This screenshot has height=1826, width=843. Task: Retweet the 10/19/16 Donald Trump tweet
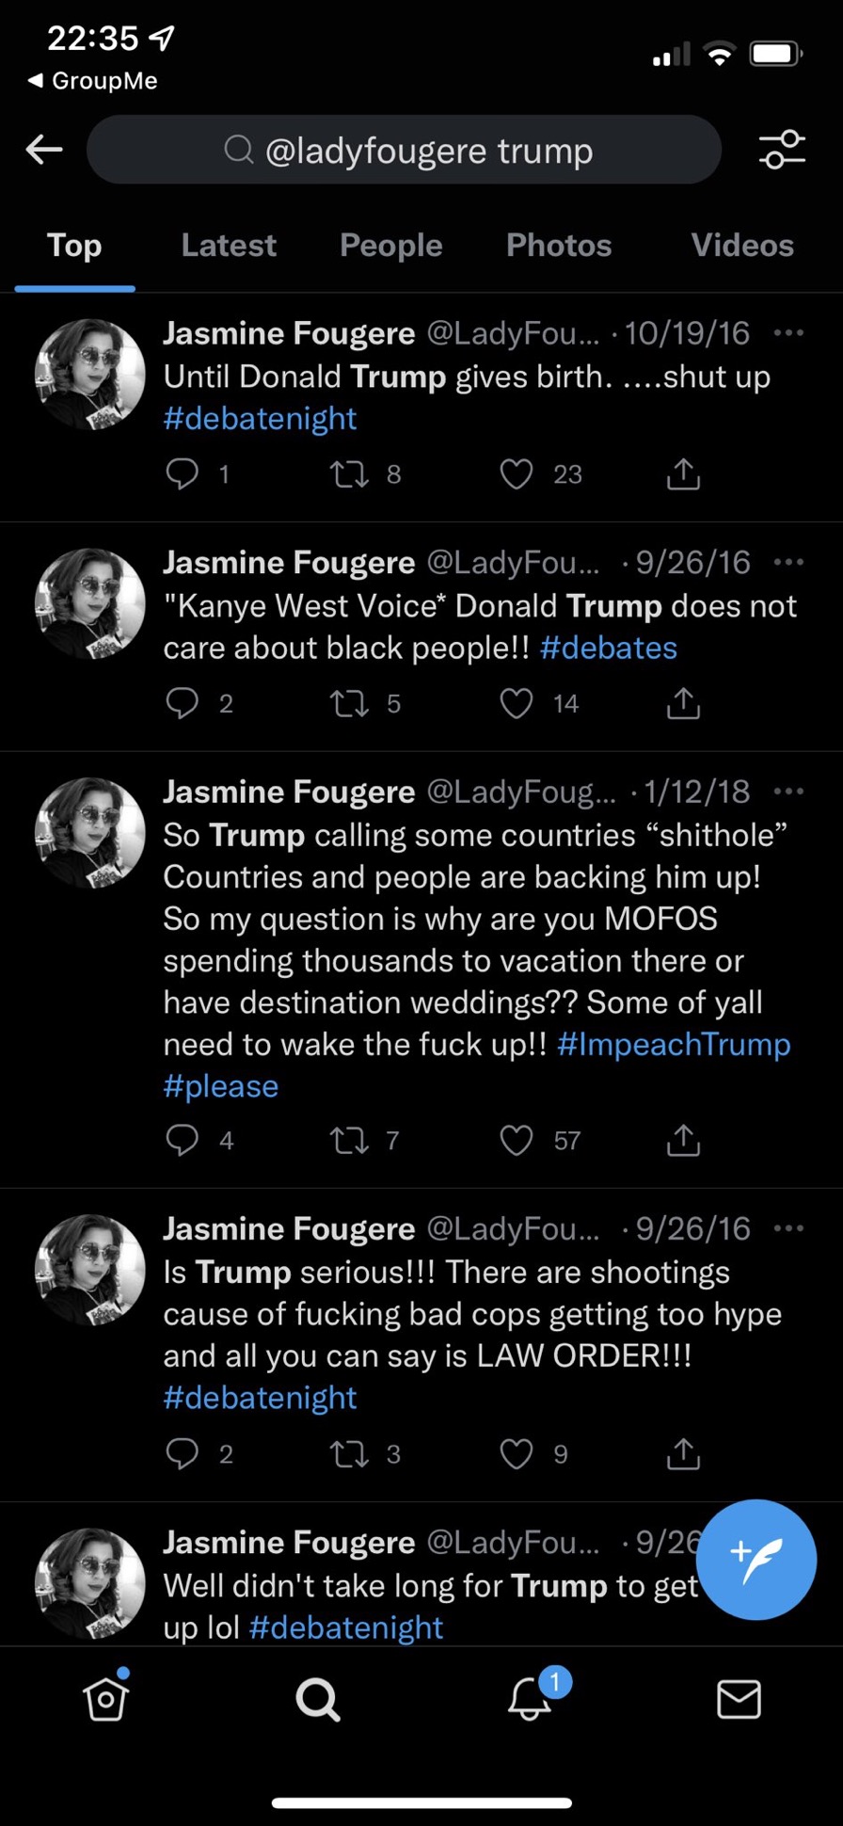click(x=349, y=473)
